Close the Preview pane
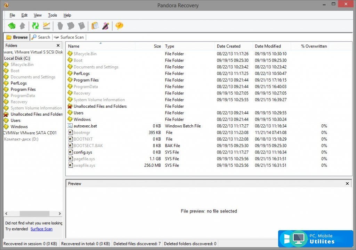 347,184
